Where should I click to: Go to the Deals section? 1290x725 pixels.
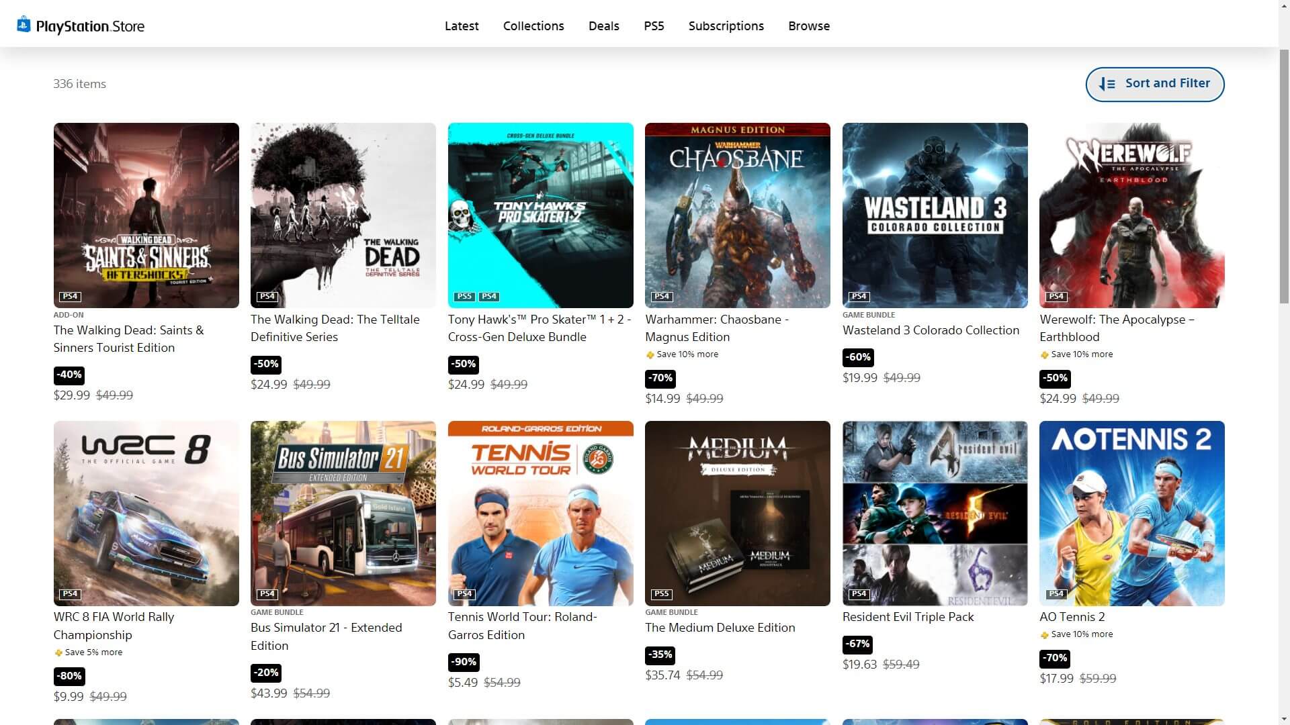point(603,26)
